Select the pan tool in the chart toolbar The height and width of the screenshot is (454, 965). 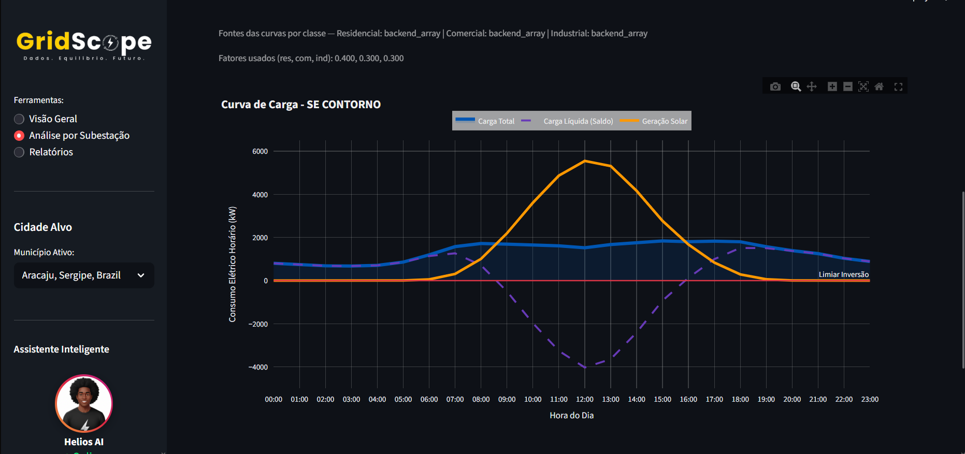pos(812,86)
